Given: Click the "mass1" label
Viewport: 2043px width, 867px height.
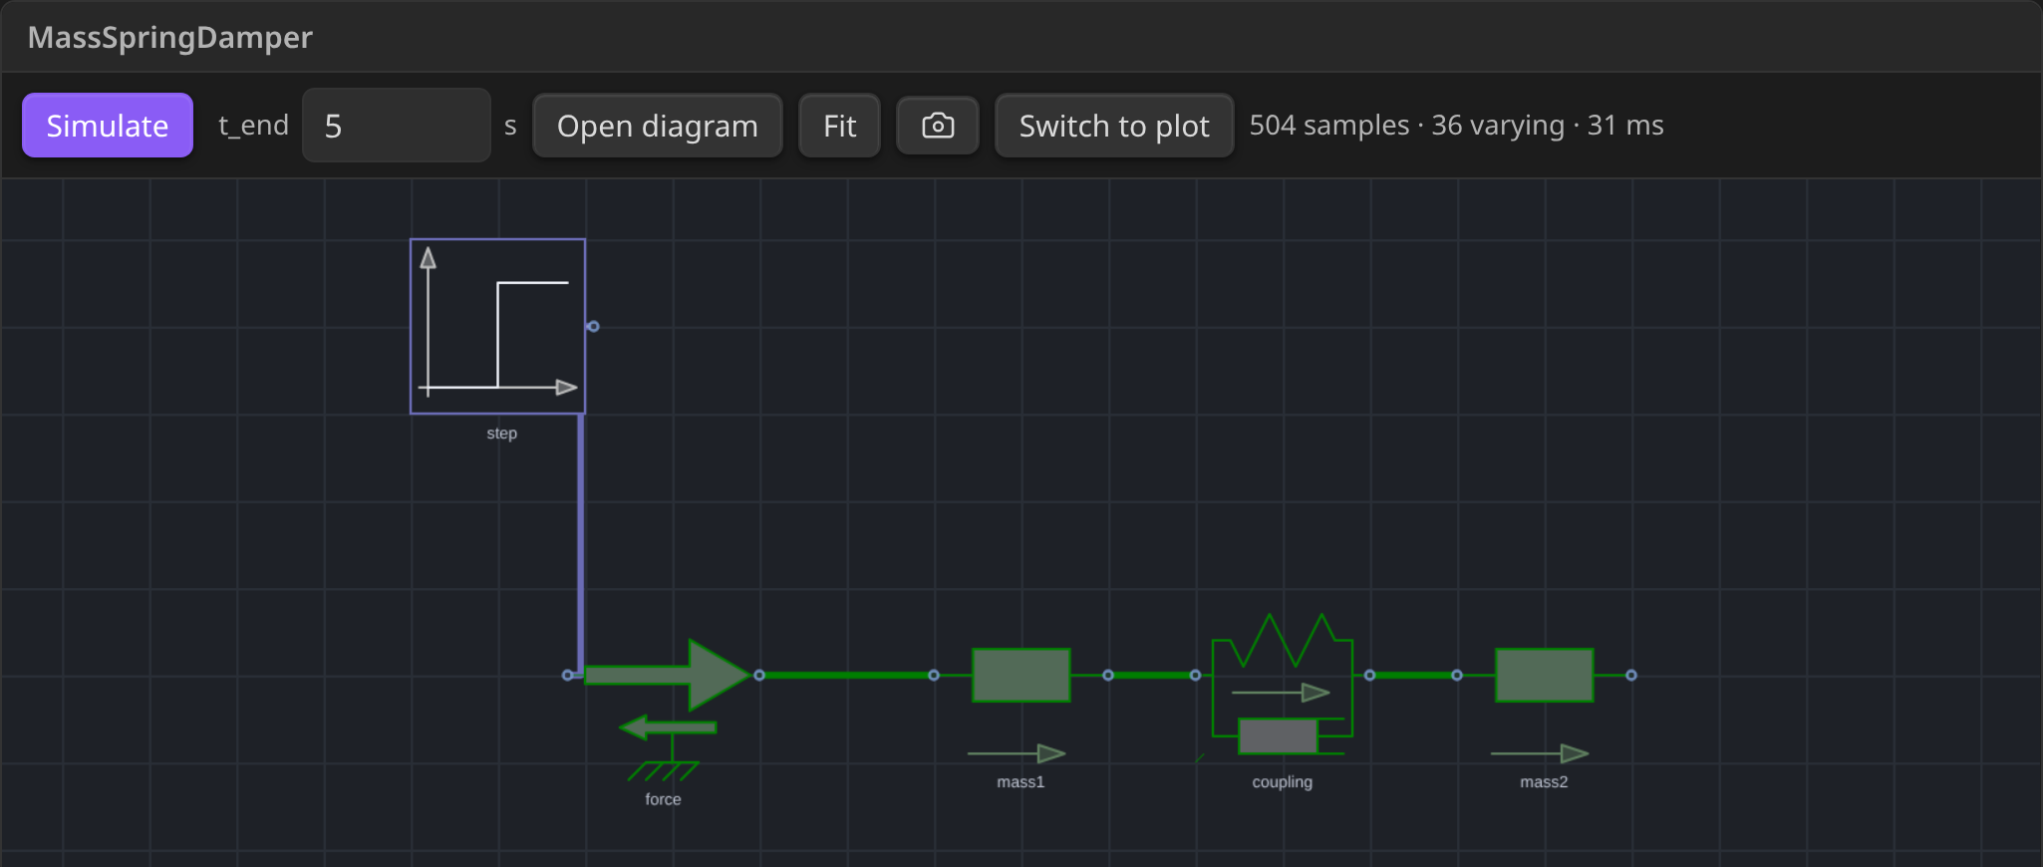Looking at the screenshot, I should pyautogui.click(x=1021, y=782).
